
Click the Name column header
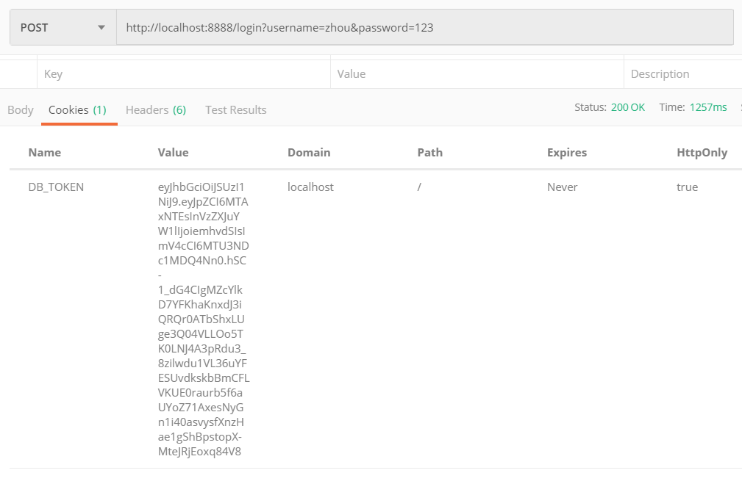pyautogui.click(x=45, y=152)
